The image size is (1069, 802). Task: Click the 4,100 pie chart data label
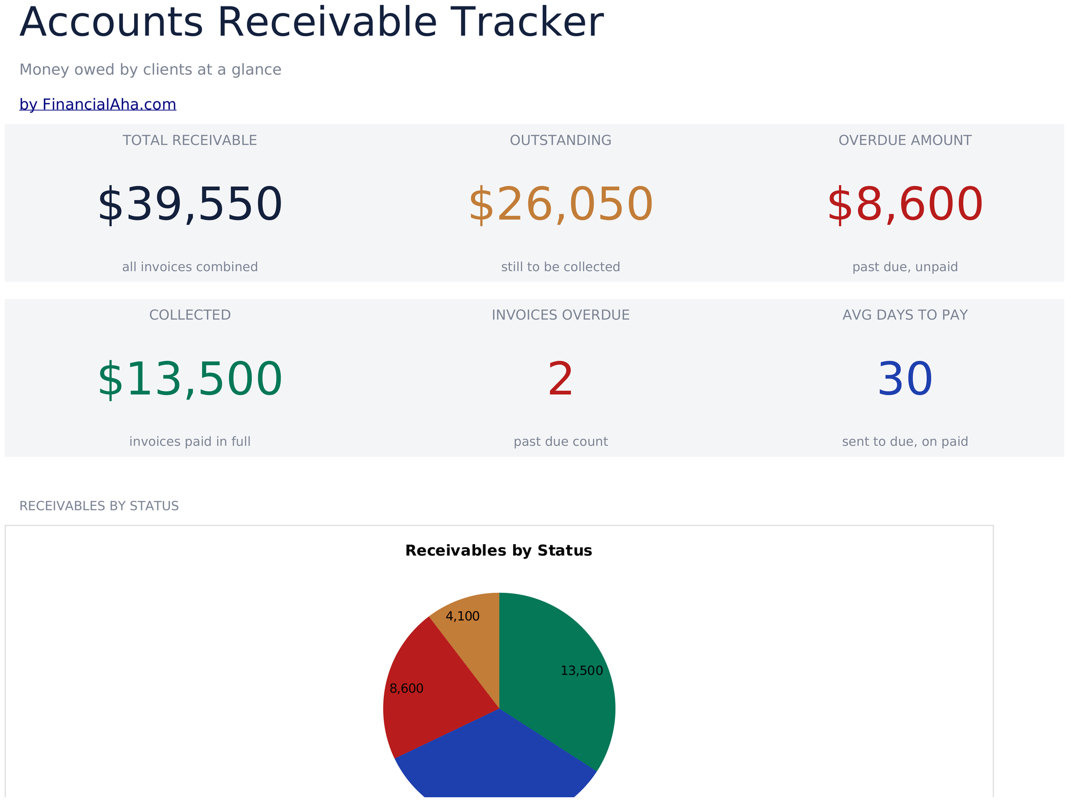[x=462, y=616]
